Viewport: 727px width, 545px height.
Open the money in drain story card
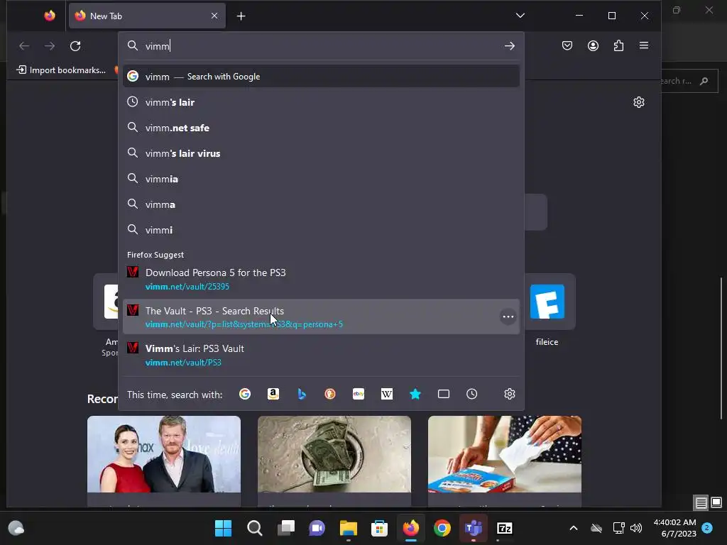coord(334,461)
